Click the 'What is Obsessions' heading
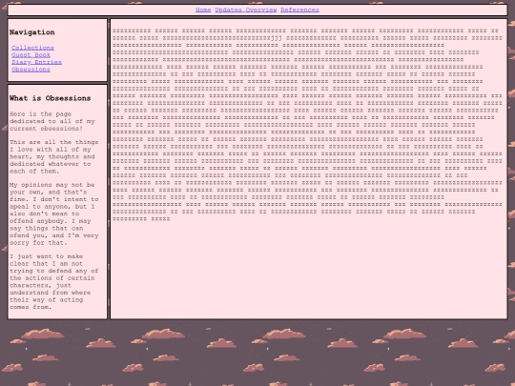Image resolution: width=515 pixels, height=386 pixels. click(50, 98)
